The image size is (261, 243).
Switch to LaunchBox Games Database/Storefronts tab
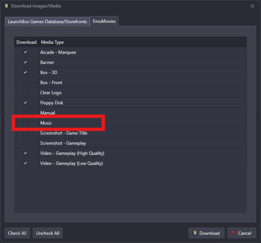(47, 22)
